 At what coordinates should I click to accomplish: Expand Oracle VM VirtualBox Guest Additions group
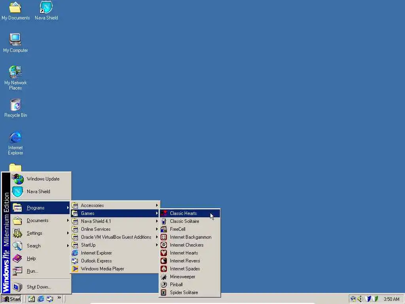pos(115,237)
